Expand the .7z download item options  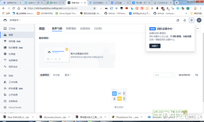tap(105, 117)
